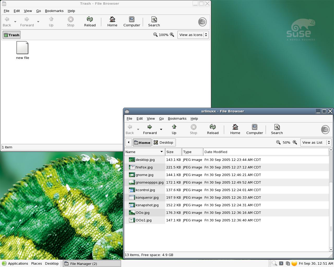Select konqueror.jpg in the file list

(147, 197)
